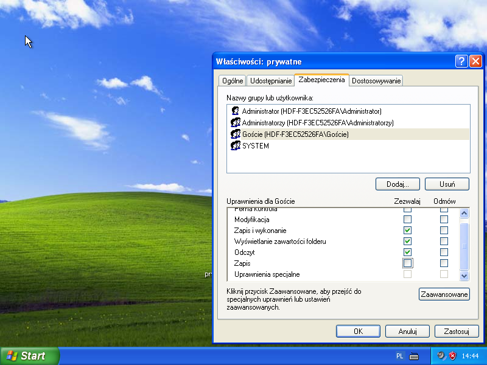
Task: Click the Dodaj... button
Action: [398, 184]
